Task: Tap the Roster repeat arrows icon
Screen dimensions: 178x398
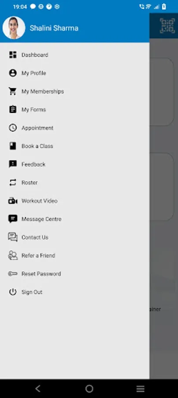Action: (13, 183)
